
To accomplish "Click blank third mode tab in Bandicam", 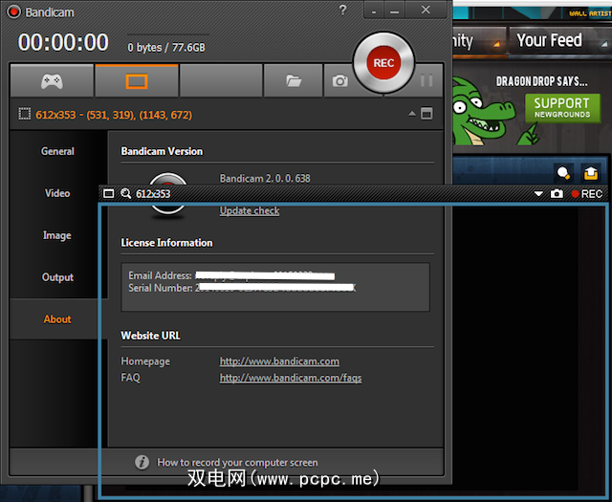I will pyautogui.click(x=221, y=81).
